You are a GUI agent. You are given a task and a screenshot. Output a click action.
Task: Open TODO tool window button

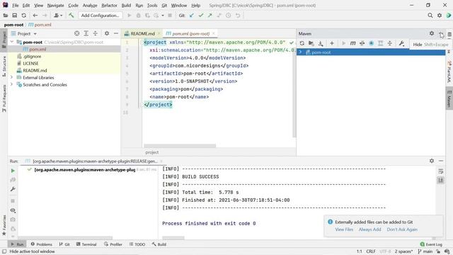pyautogui.click(x=137, y=244)
